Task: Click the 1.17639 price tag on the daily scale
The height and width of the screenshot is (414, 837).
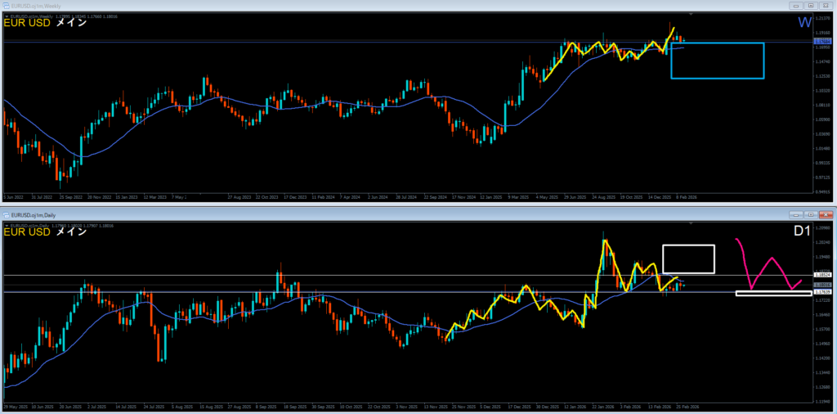Action: pos(824,292)
